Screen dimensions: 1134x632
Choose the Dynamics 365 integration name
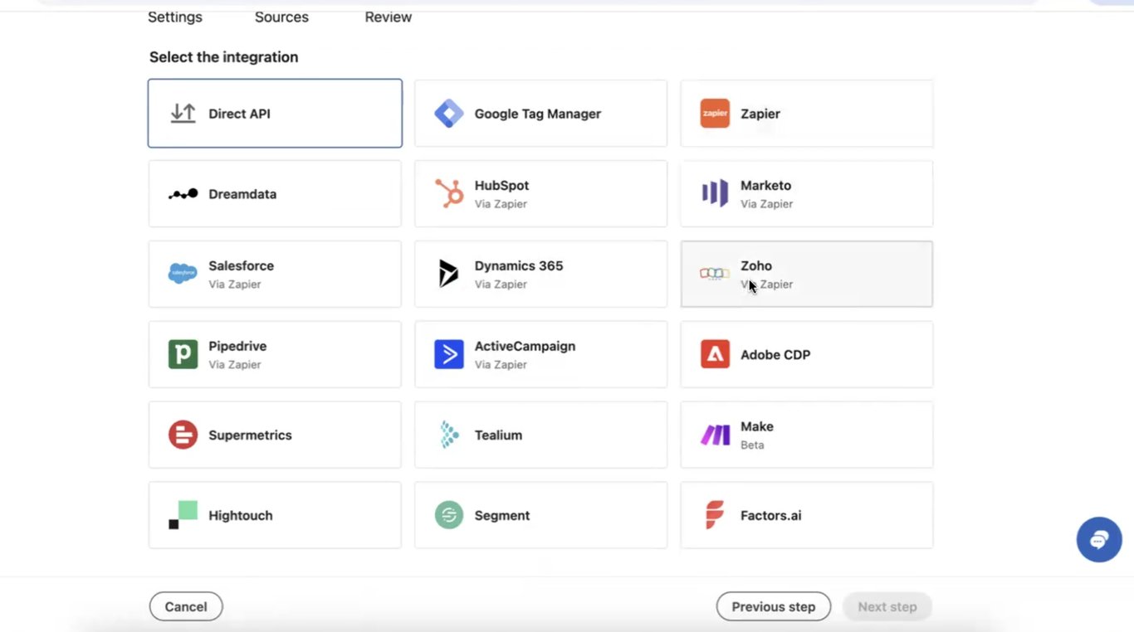519,266
